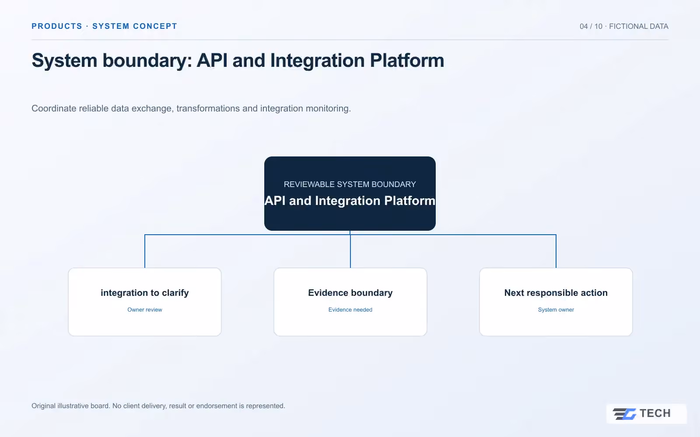Click the 'Evidence needed' text

350,310
